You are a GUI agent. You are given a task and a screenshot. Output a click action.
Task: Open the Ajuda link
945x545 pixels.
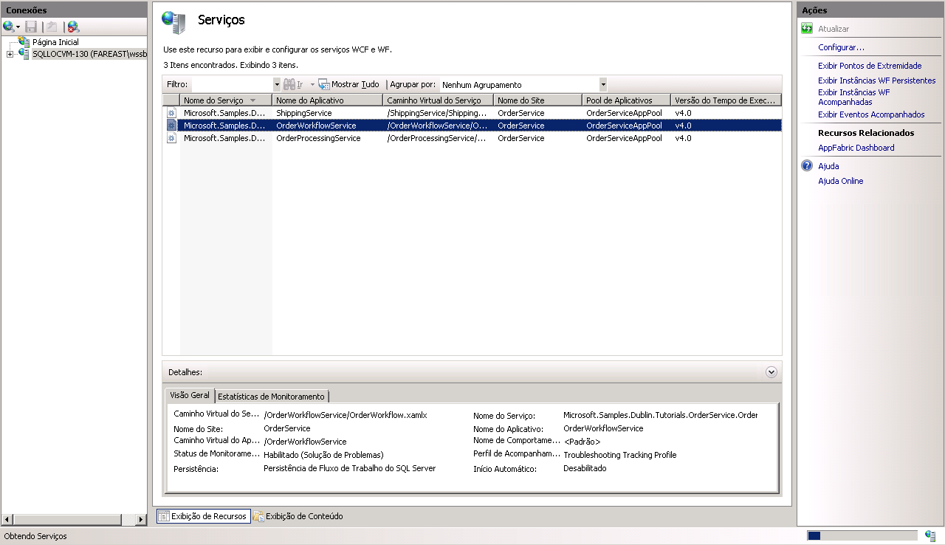[x=828, y=166]
